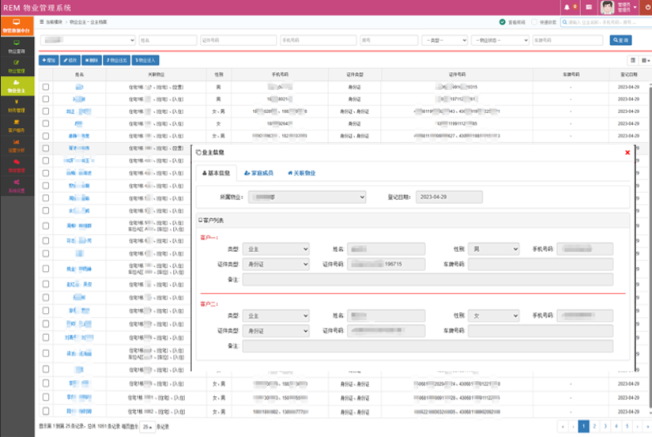Screen dimensions: 652x437
Task: Go to page 2 in pagination
Action: point(594,426)
